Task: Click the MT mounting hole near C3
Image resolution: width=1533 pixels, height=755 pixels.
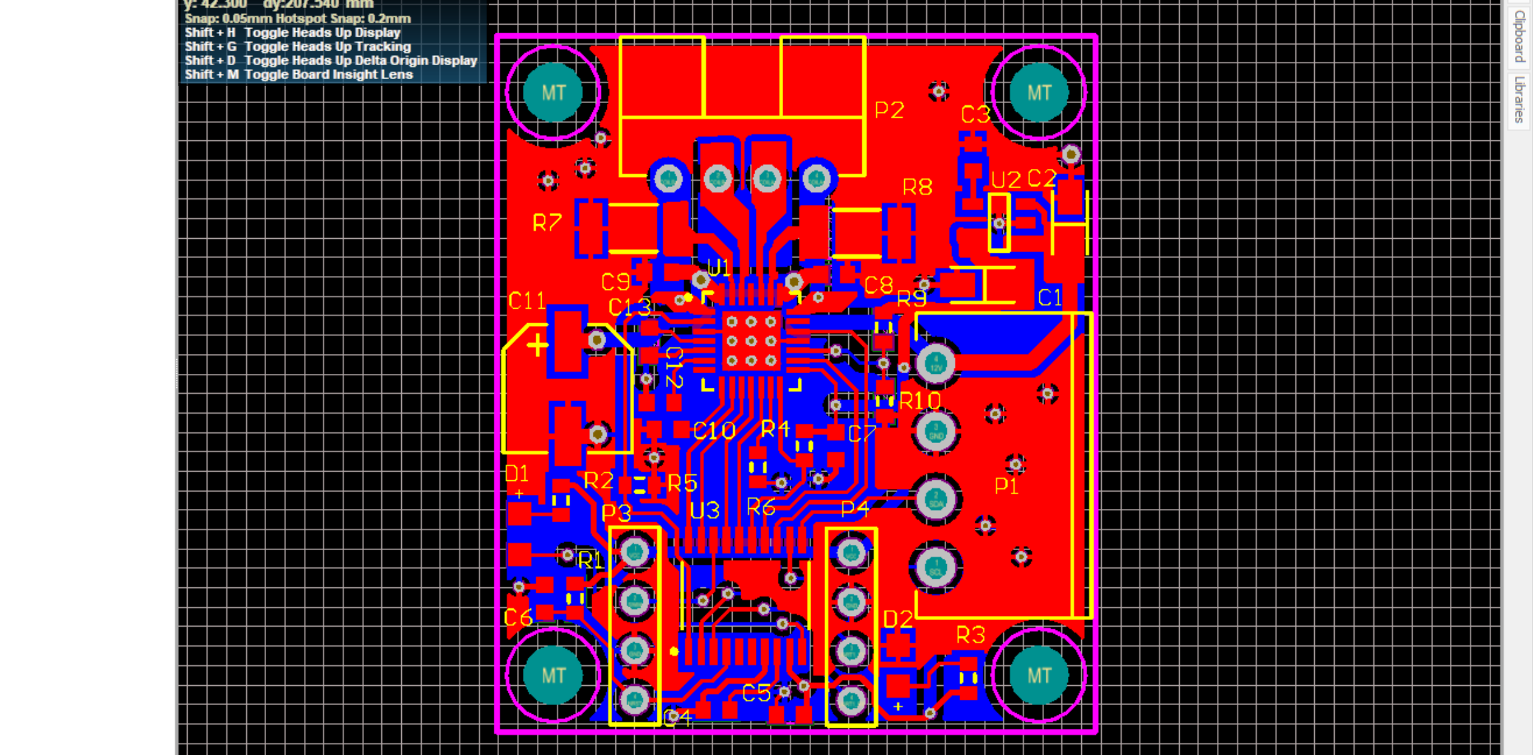Action: coord(1039,92)
